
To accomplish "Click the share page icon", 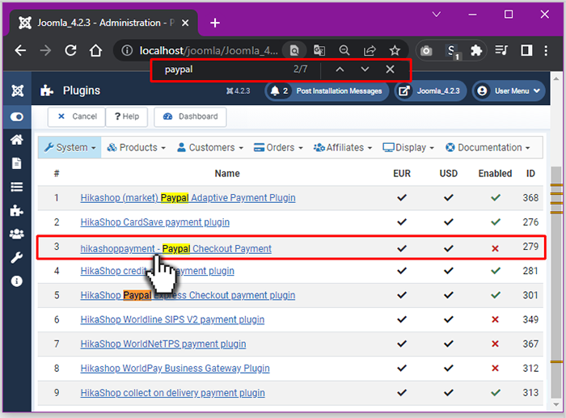I will (x=370, y=51).
